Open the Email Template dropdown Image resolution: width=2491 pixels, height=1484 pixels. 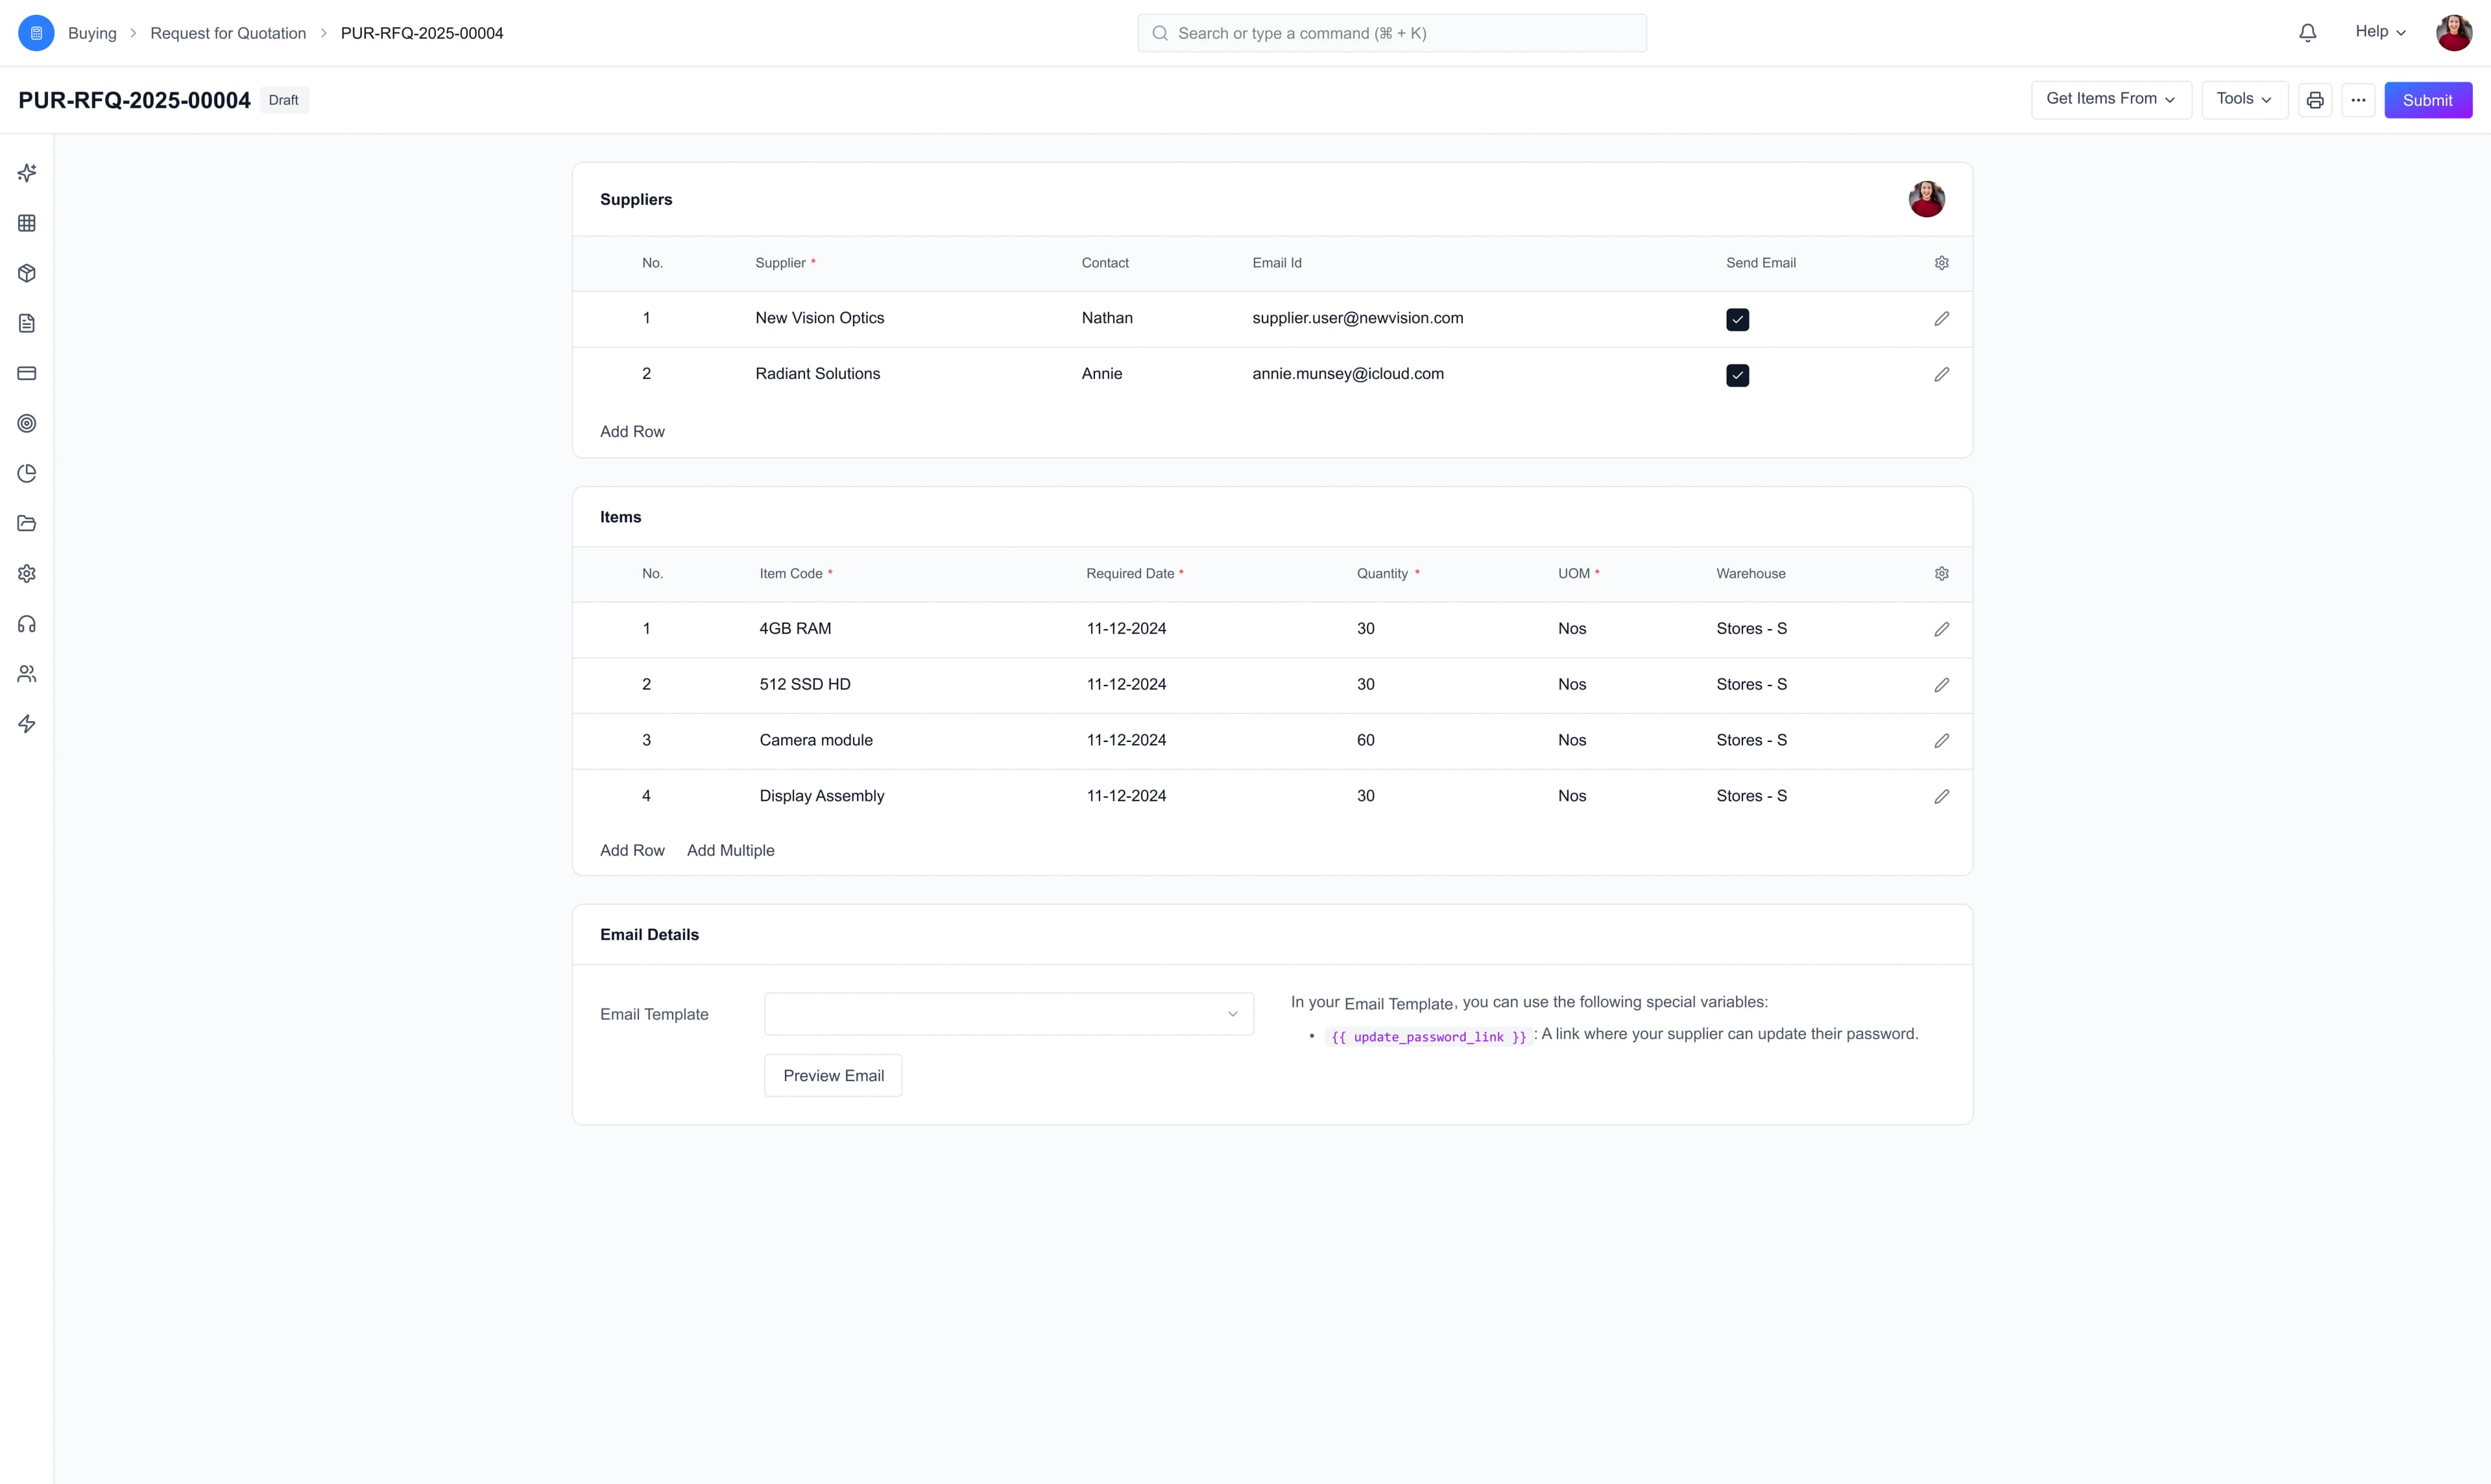tap(1007, 1013)
